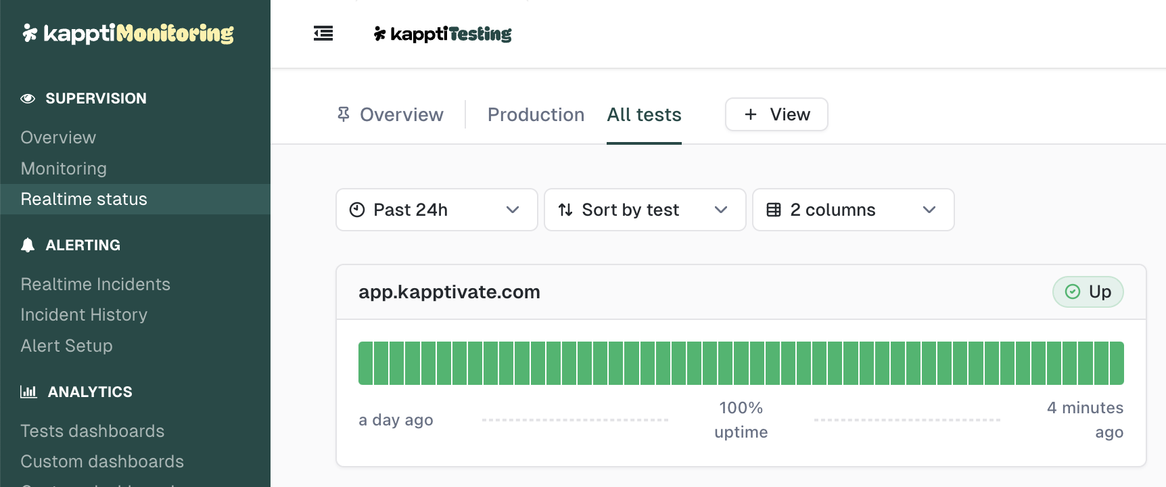Expand the Sort by test dropdown

pos(645,210)
